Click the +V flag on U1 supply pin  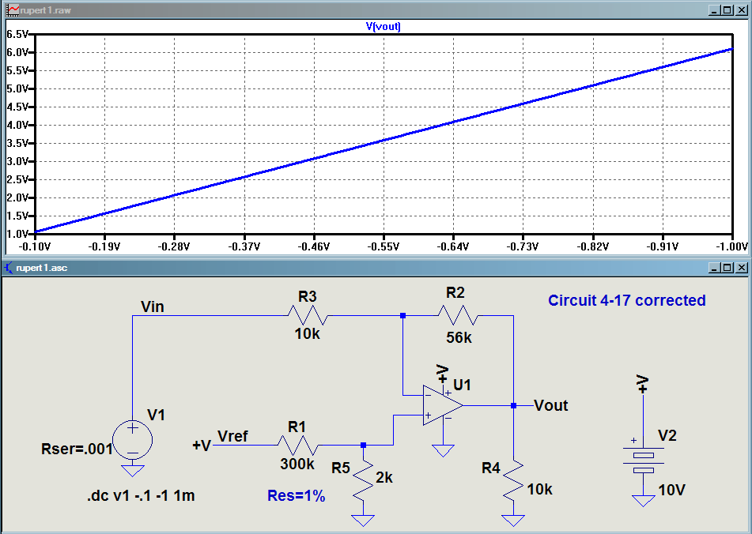[x=443, y=374]
